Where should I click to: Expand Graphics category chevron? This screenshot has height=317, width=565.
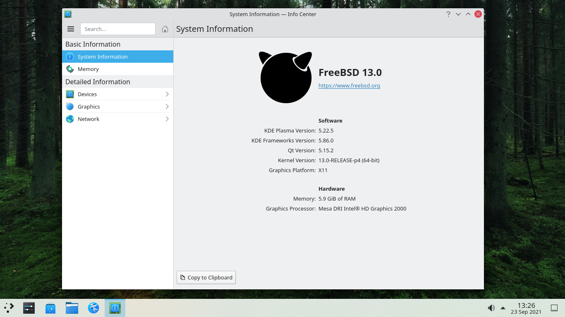click(167, 106)
